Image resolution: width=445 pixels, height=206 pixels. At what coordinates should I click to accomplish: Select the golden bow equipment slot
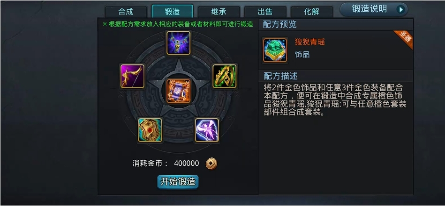[132, 76]
